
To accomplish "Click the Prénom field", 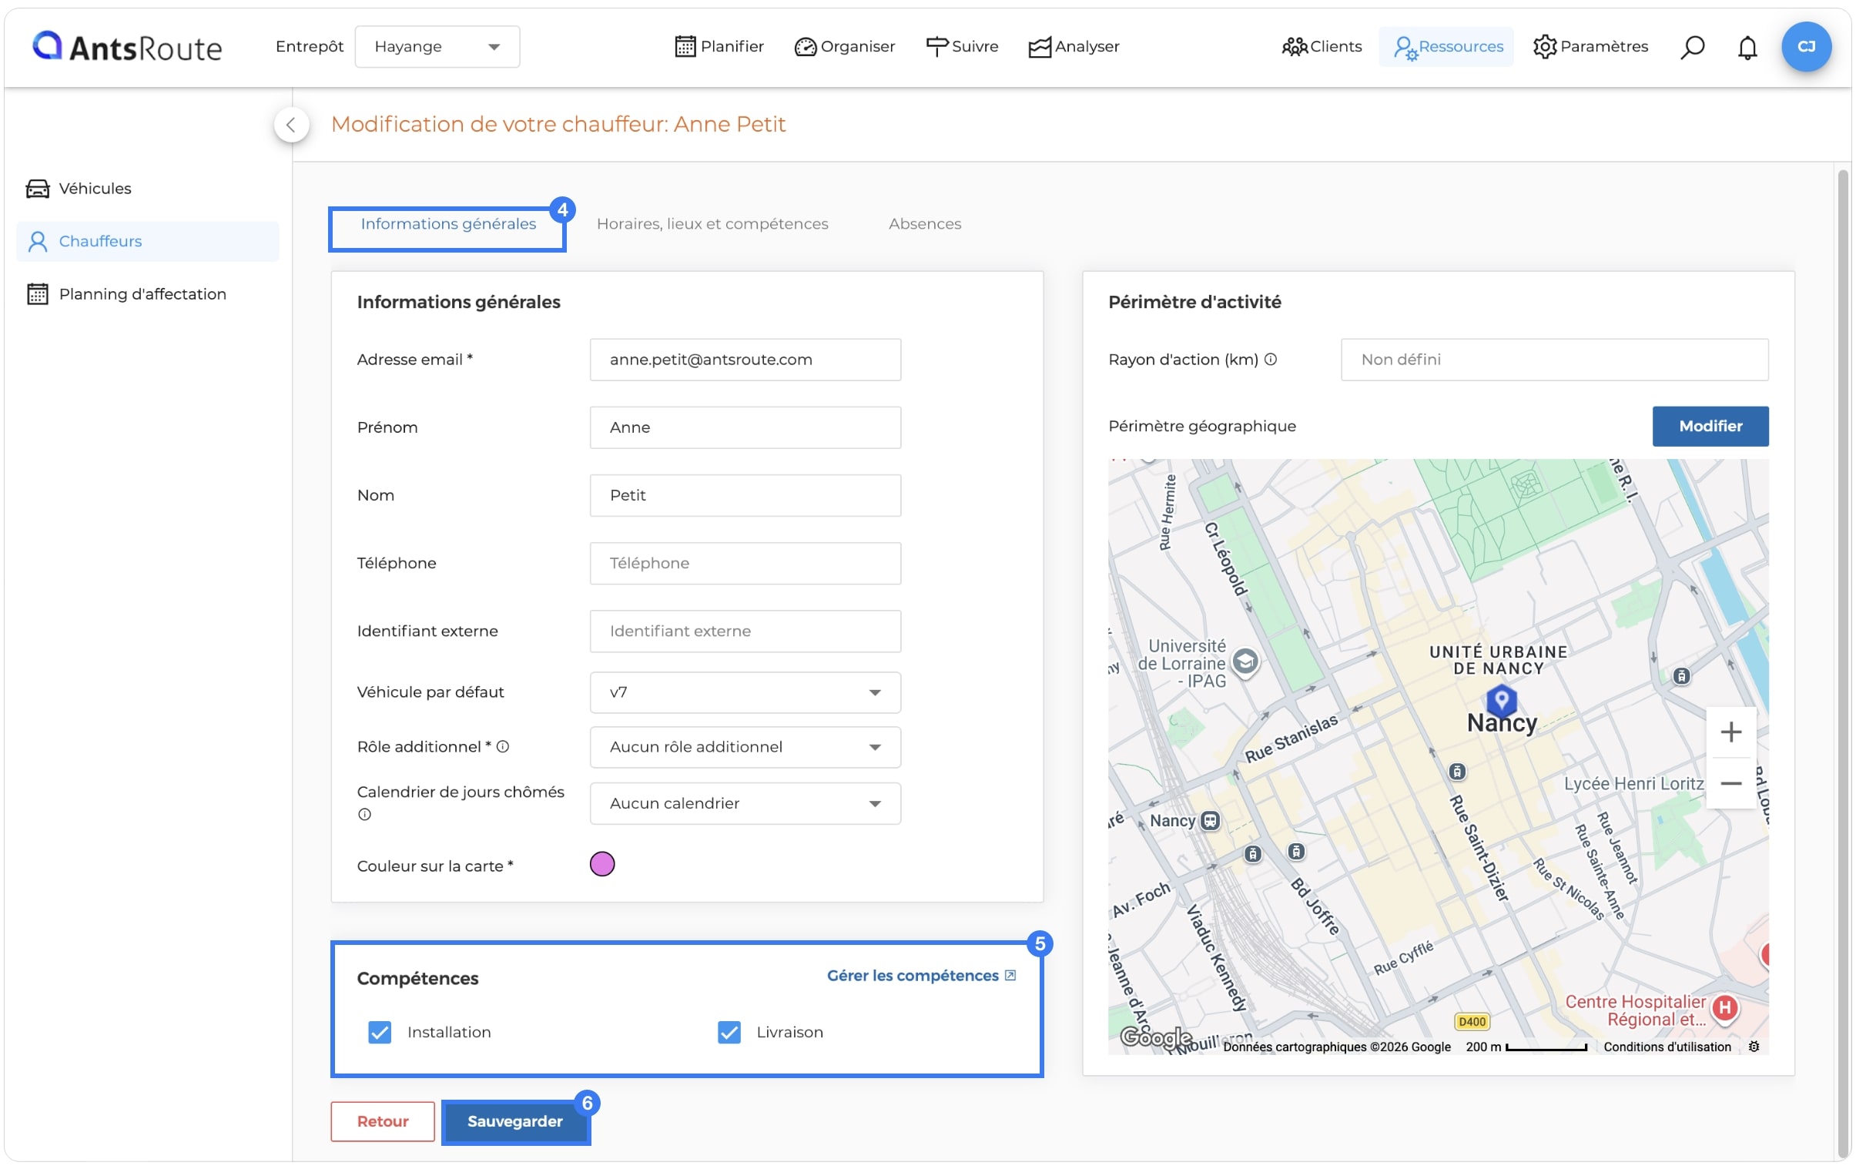I will [745, 427].
